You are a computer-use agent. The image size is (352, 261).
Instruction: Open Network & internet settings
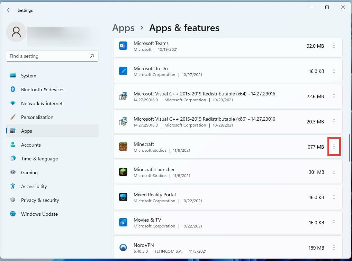(52, 103)
